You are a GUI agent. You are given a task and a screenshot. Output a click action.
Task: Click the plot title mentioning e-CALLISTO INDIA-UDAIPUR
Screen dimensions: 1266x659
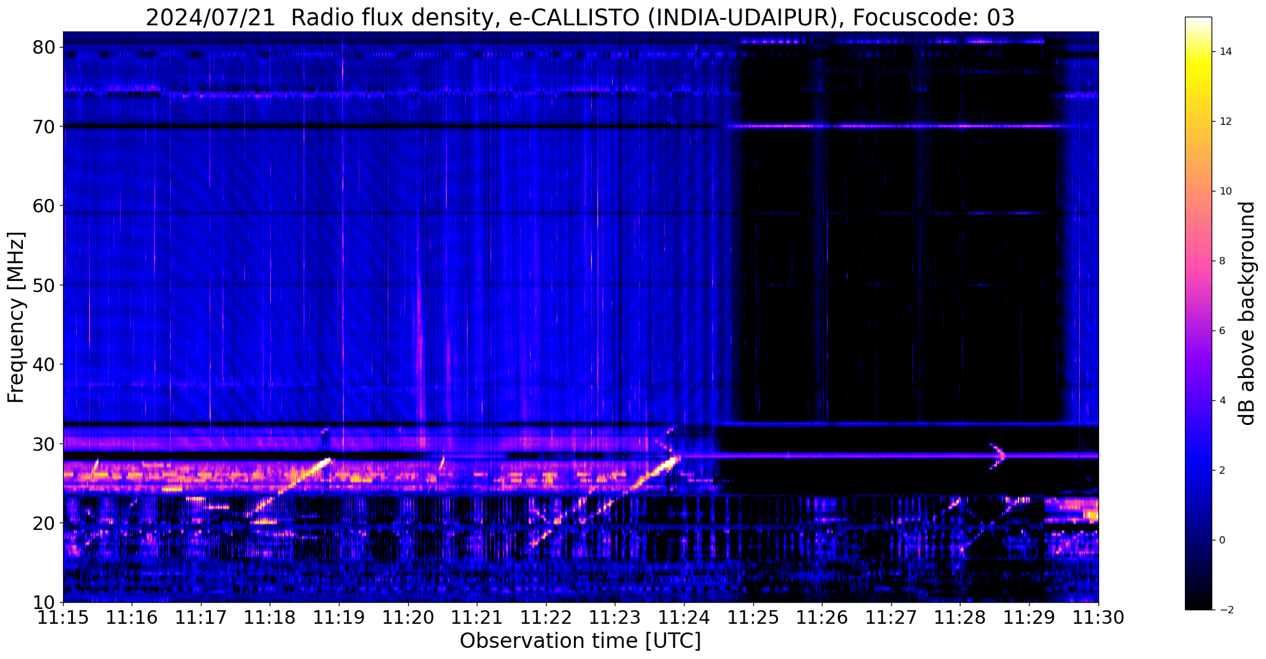point(580,18)
